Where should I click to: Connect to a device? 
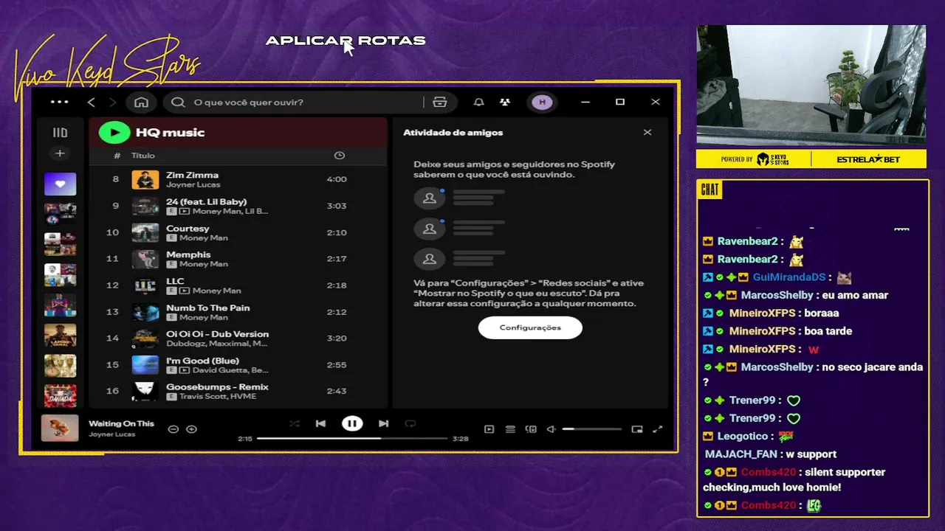(x=531, y=428)
